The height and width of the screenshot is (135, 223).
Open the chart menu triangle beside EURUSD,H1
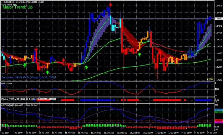(2, 2)
